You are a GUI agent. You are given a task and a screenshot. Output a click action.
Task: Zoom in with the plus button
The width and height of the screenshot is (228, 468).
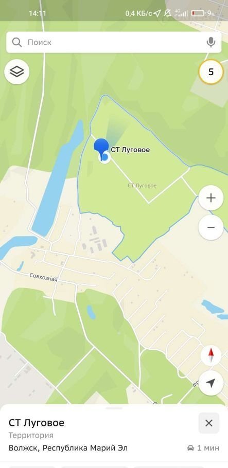[211, 198]
